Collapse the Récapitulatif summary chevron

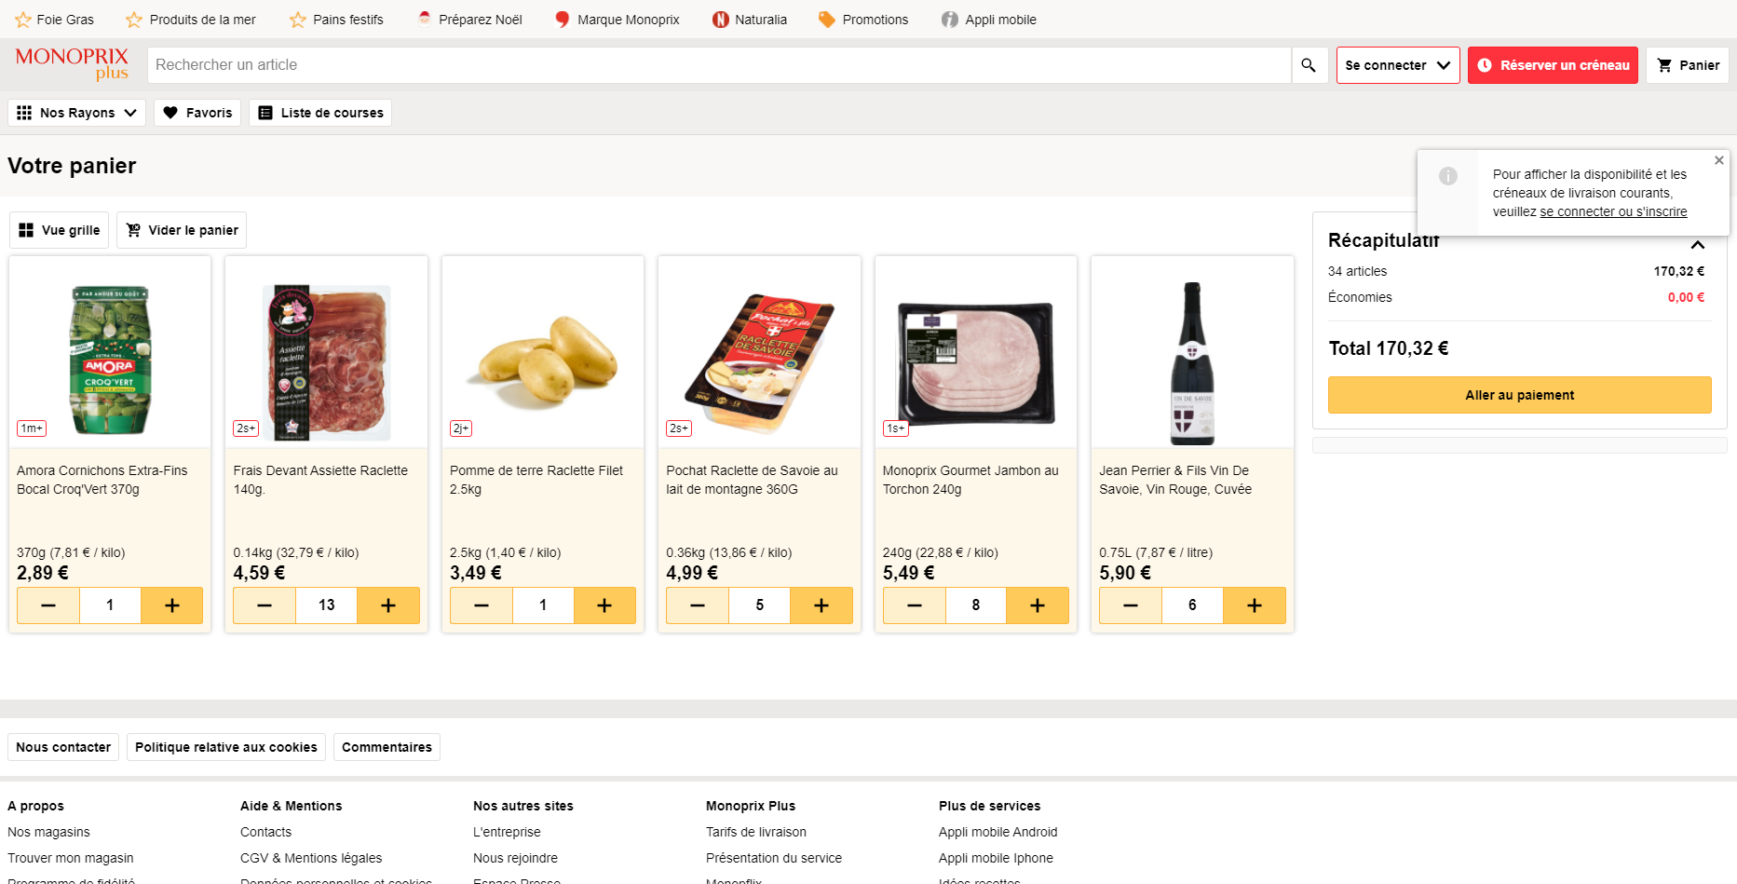point(1698,245)
